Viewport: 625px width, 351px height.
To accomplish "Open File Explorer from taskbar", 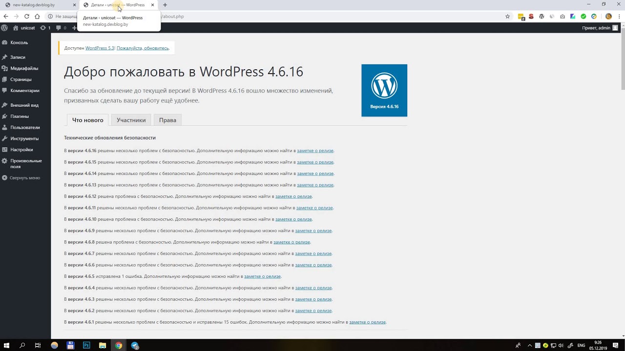I will pos(103,345).
